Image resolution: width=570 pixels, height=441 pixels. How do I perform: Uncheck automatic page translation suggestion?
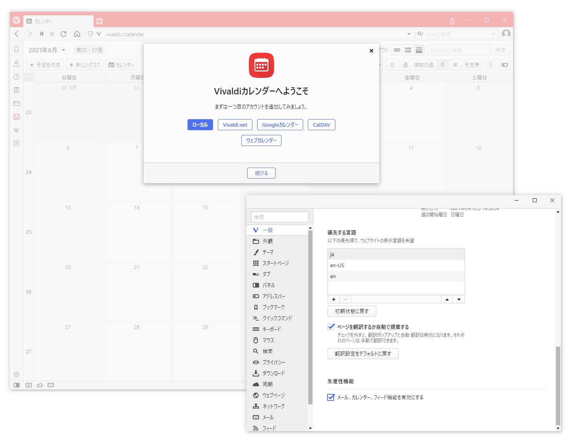tap(331, 327)
